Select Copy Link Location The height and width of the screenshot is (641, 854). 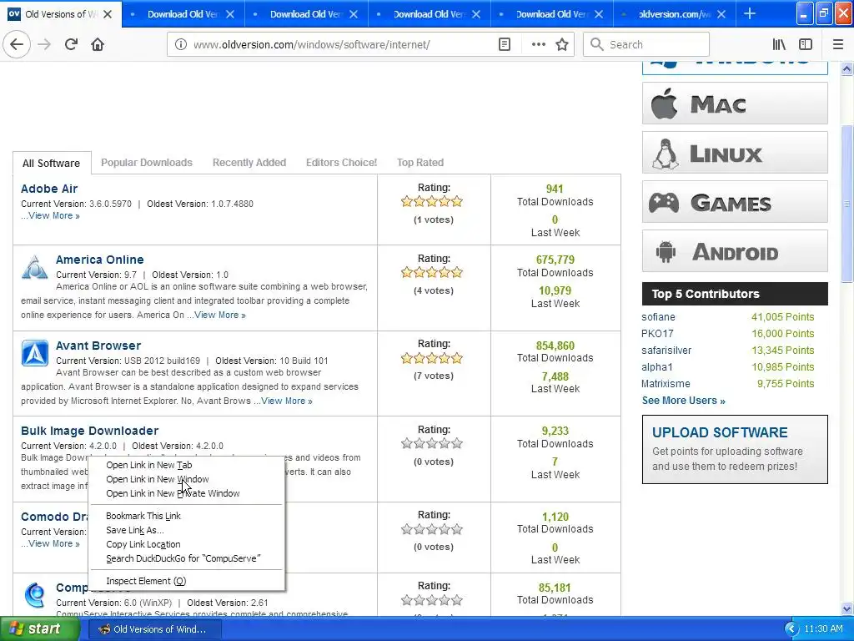186,544
